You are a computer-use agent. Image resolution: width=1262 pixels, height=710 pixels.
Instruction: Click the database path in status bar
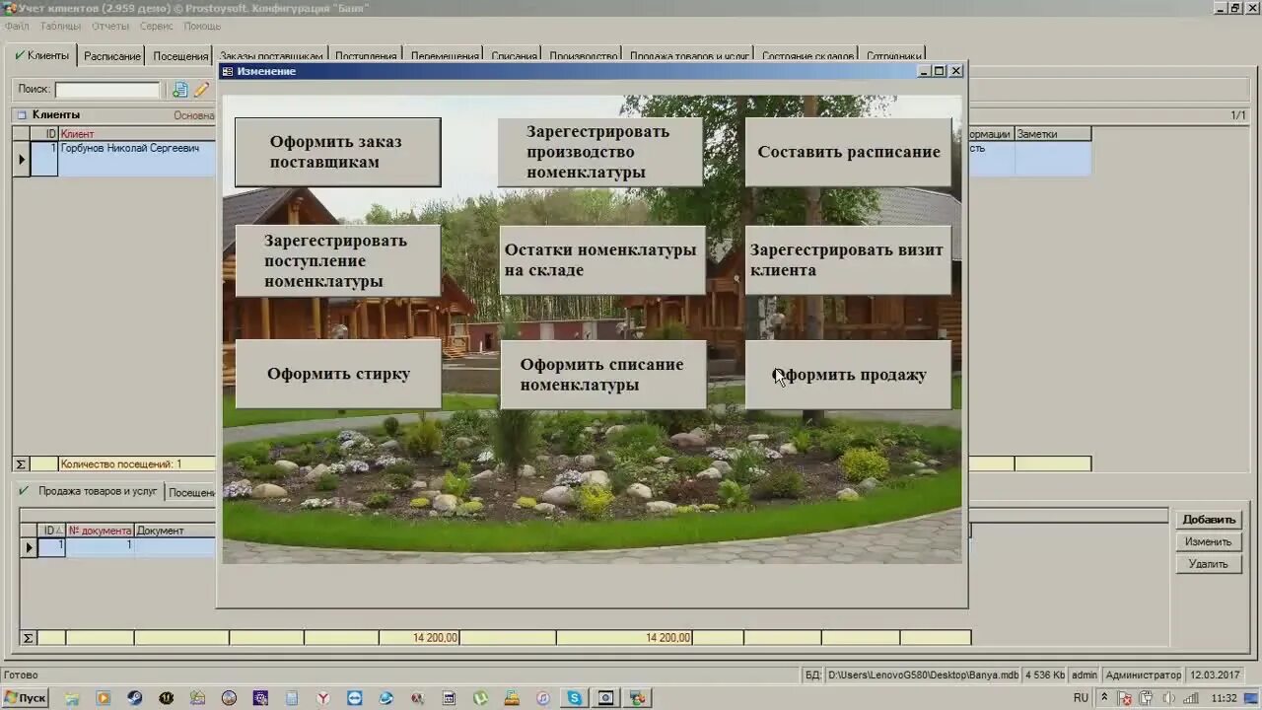(x=923, y=674)
